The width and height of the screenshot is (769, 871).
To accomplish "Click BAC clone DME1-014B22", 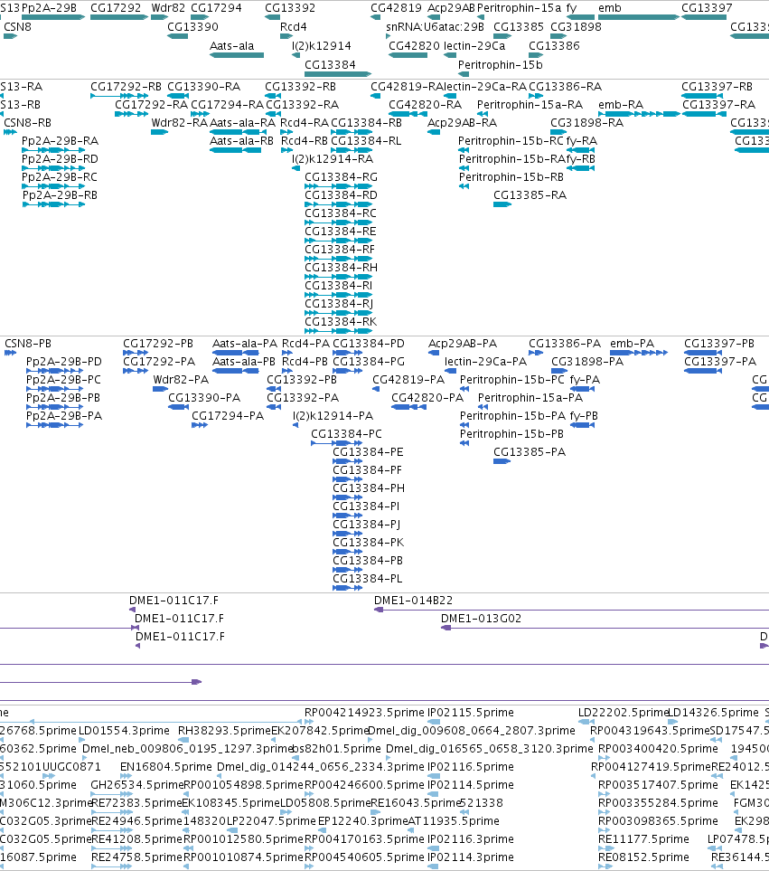I will point(413,601).
